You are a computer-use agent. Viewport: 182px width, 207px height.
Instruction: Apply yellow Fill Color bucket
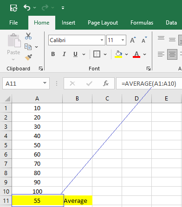[118, 54]
